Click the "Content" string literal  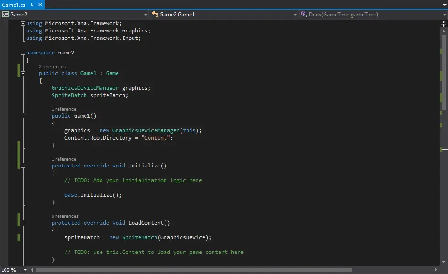tap(156, 138)
